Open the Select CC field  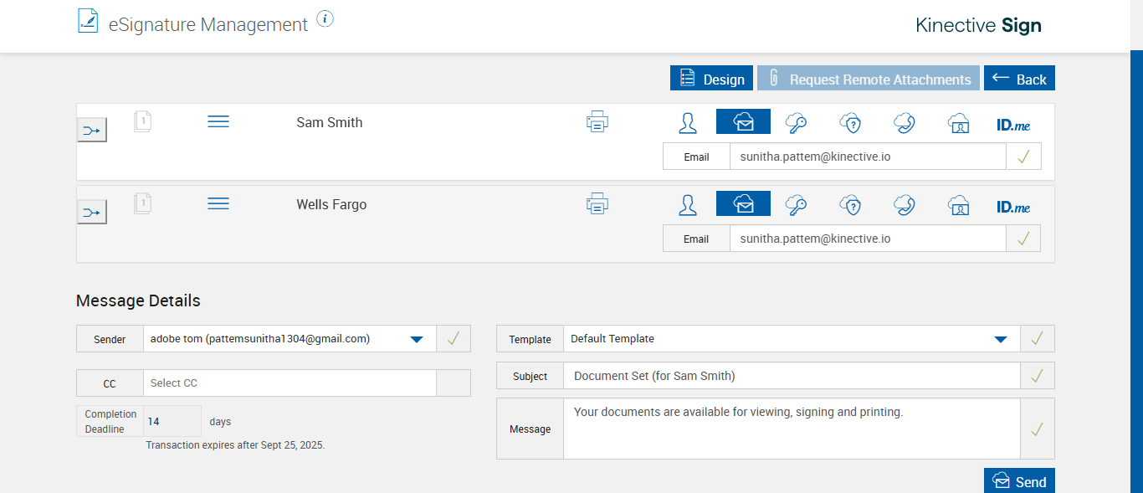290,383
